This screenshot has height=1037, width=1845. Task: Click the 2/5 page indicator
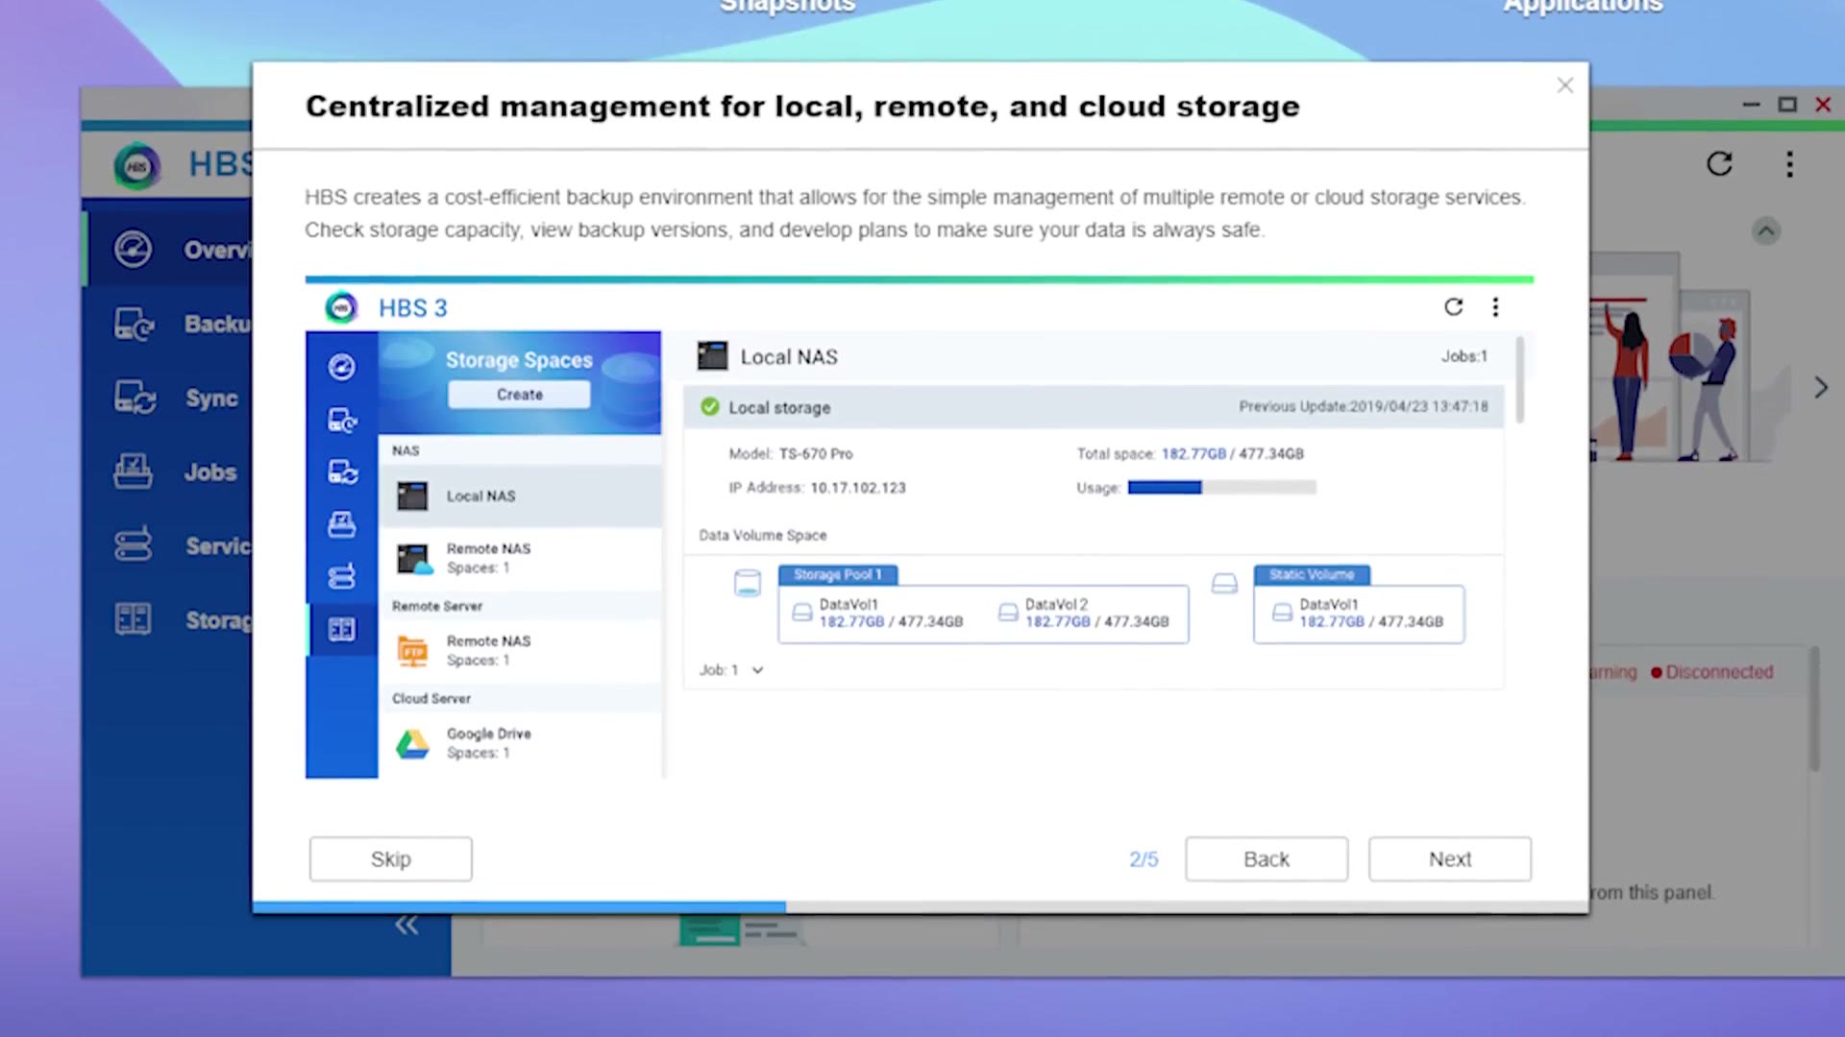pos(1143,859)
